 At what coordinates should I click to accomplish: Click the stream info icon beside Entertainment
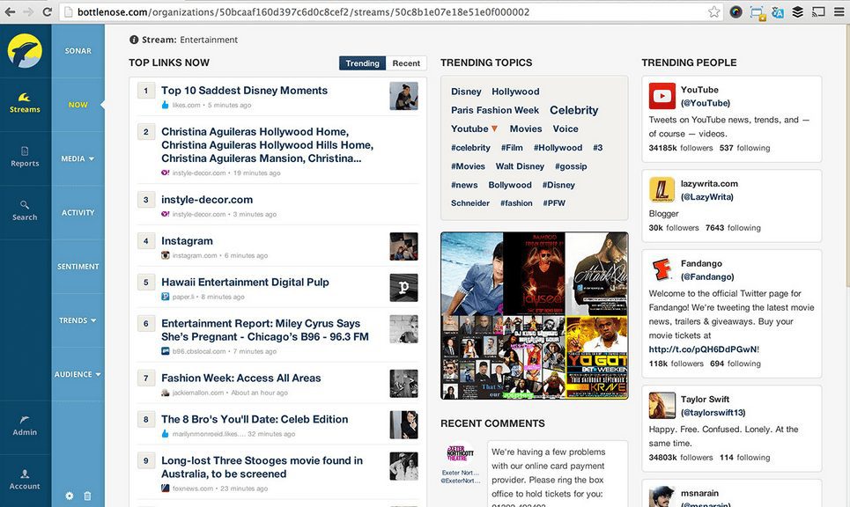coord(134,40)
